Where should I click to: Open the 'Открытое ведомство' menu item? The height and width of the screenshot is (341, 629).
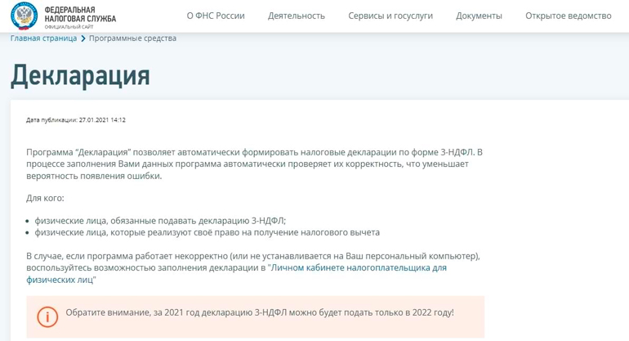[568, 16]
